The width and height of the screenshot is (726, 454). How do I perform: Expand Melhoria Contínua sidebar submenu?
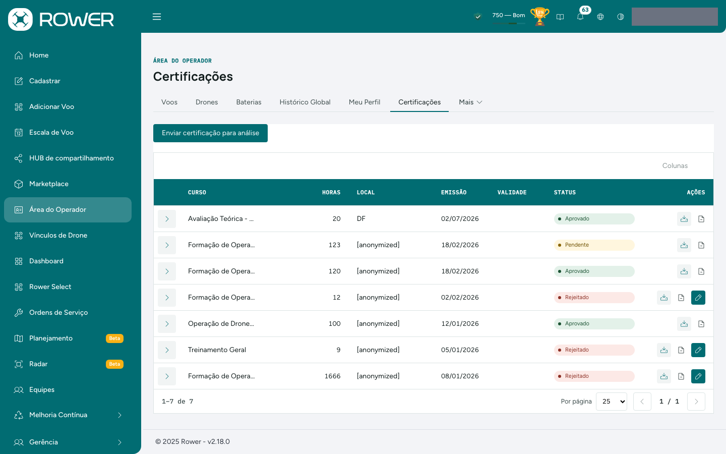(68, 415)
